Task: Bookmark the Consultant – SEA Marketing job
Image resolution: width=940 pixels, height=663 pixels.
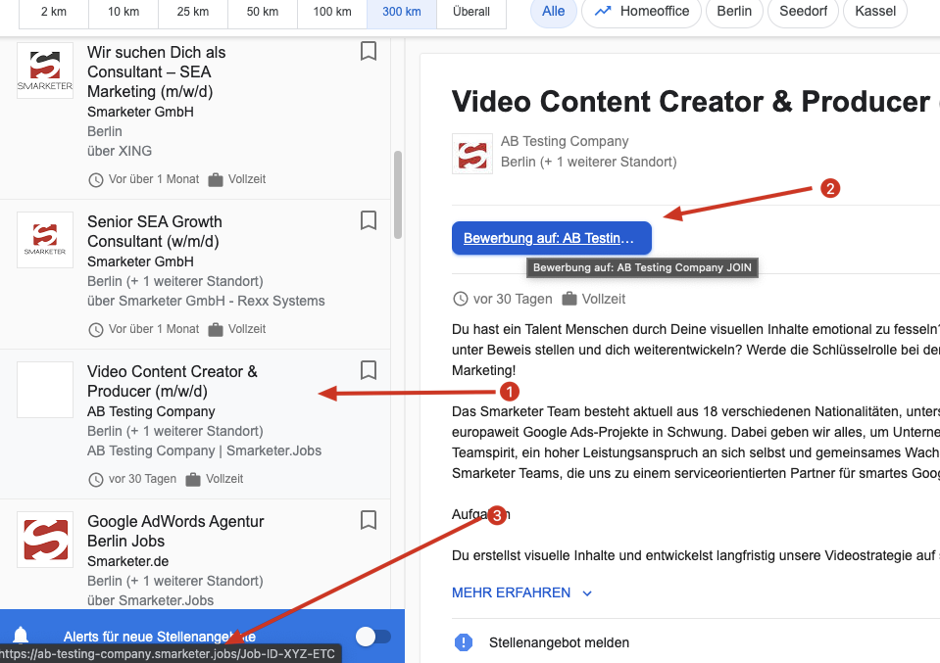Action: (x=369, y=52)
